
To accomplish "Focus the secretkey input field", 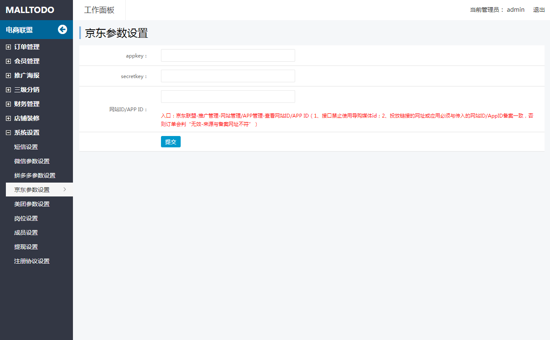I will (x=228, y=76).
